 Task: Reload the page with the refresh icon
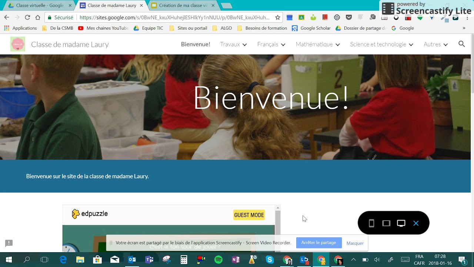point(27,17)
